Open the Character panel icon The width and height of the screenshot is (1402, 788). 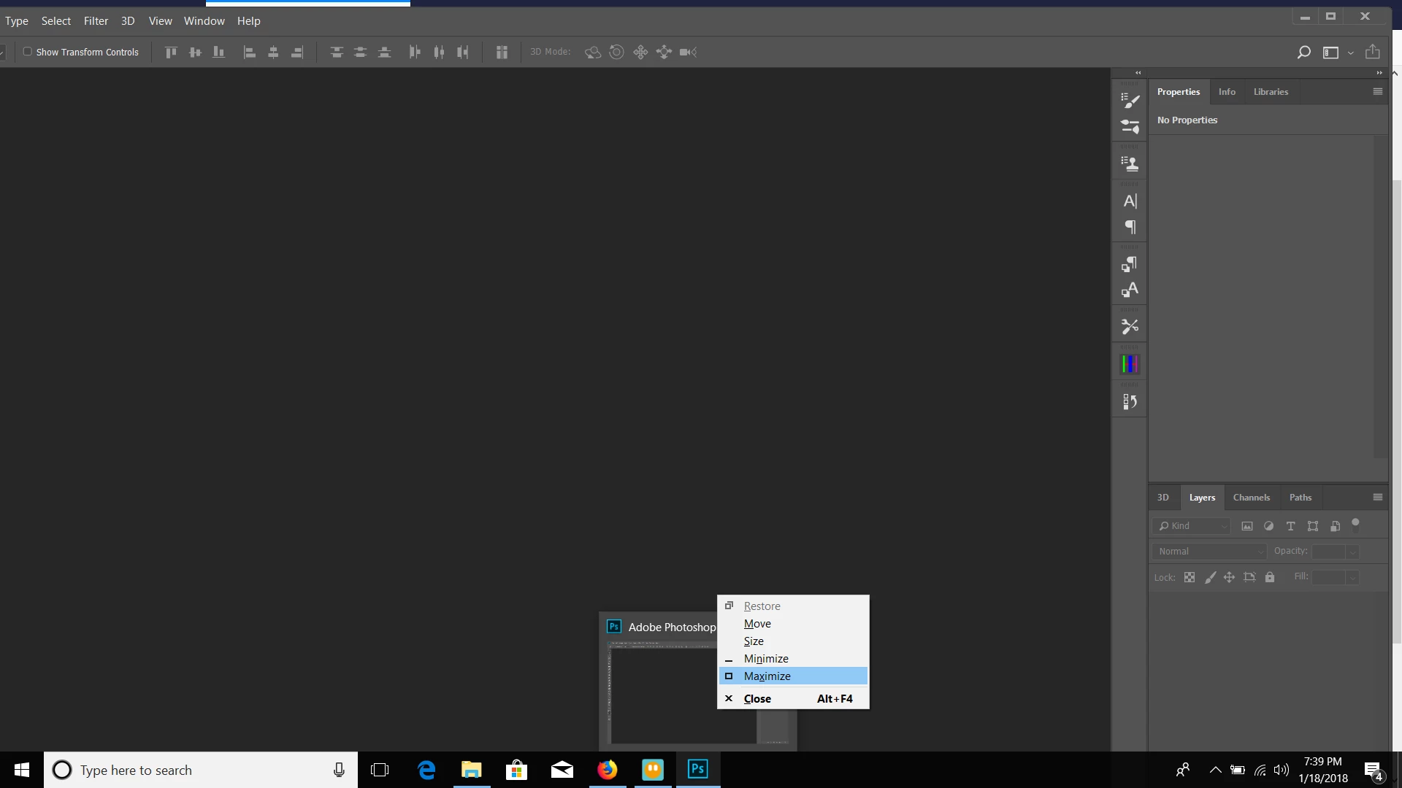[1130, 201]
